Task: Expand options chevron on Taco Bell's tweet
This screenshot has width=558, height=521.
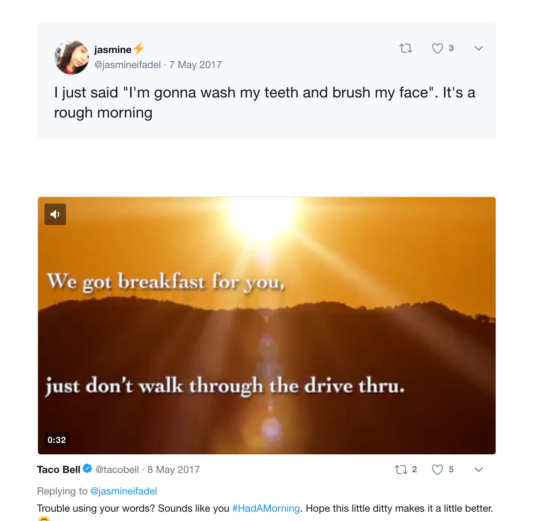Action: (x=478, y=469)
